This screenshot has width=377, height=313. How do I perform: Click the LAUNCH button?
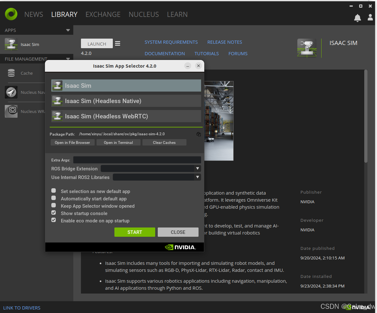(97, 44)
